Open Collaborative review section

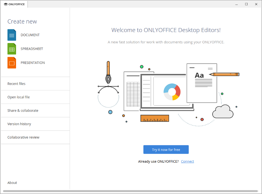35,137
